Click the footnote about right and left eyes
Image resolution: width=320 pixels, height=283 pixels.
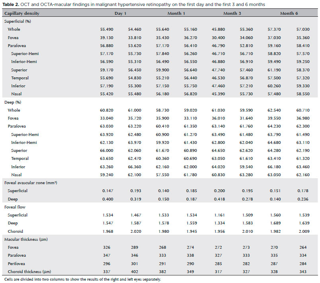click(83, 279)
